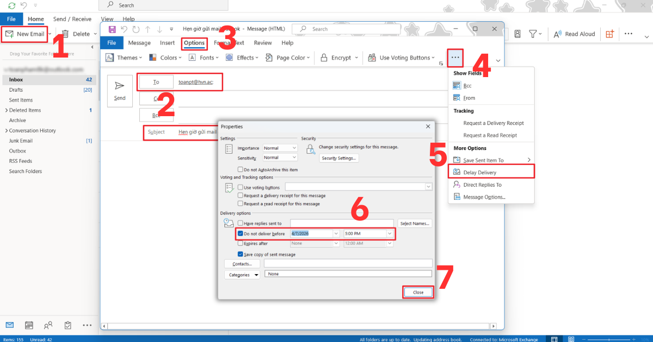Click the Security Settings... button
The image size is (653, 342).
339,158
